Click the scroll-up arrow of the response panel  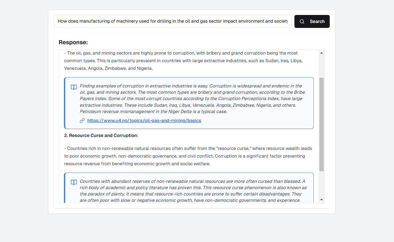321,53
